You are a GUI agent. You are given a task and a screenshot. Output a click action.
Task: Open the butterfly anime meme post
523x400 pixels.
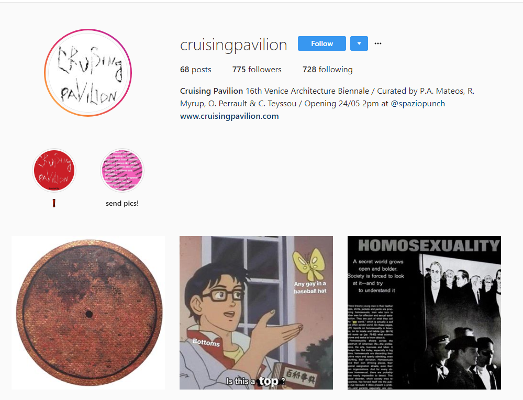coord(256,313)
